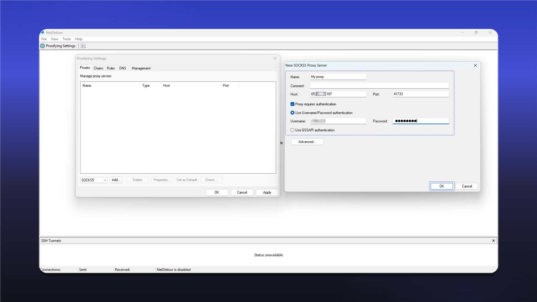Restore down the NetDetour window
Viewport: 537px width, 302px height.
(476, 32)
